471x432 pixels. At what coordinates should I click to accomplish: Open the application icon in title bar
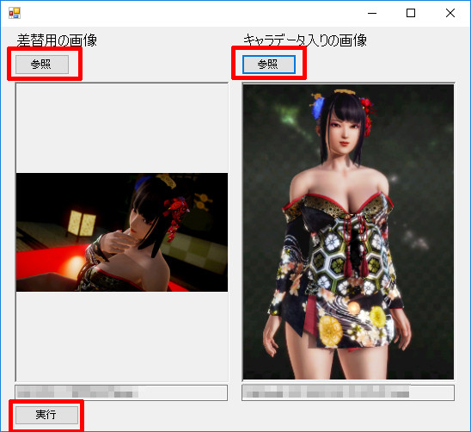pyautogui.click(x=15, y=13)
